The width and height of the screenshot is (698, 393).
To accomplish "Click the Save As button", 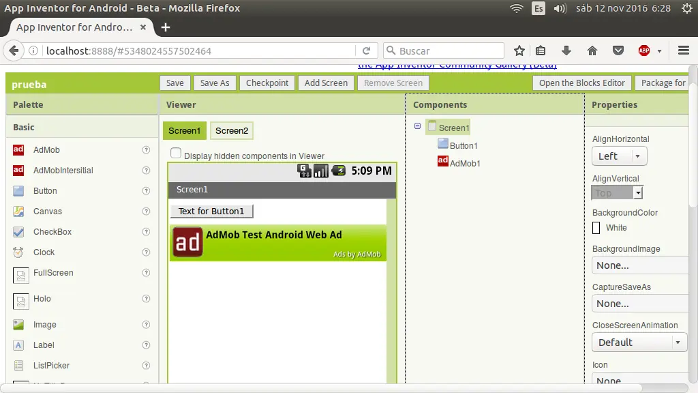I will (x=215, y=83).
